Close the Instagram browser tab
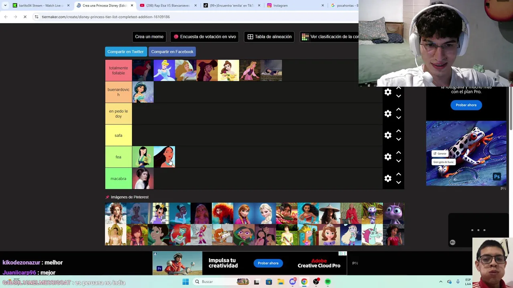This screenshot has height=288, width=513. [x=323, y=6]
